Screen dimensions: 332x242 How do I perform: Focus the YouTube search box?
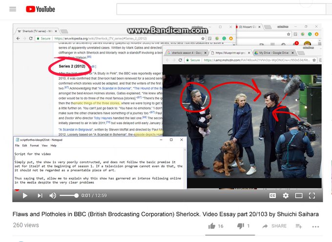[x=221, y=9]
